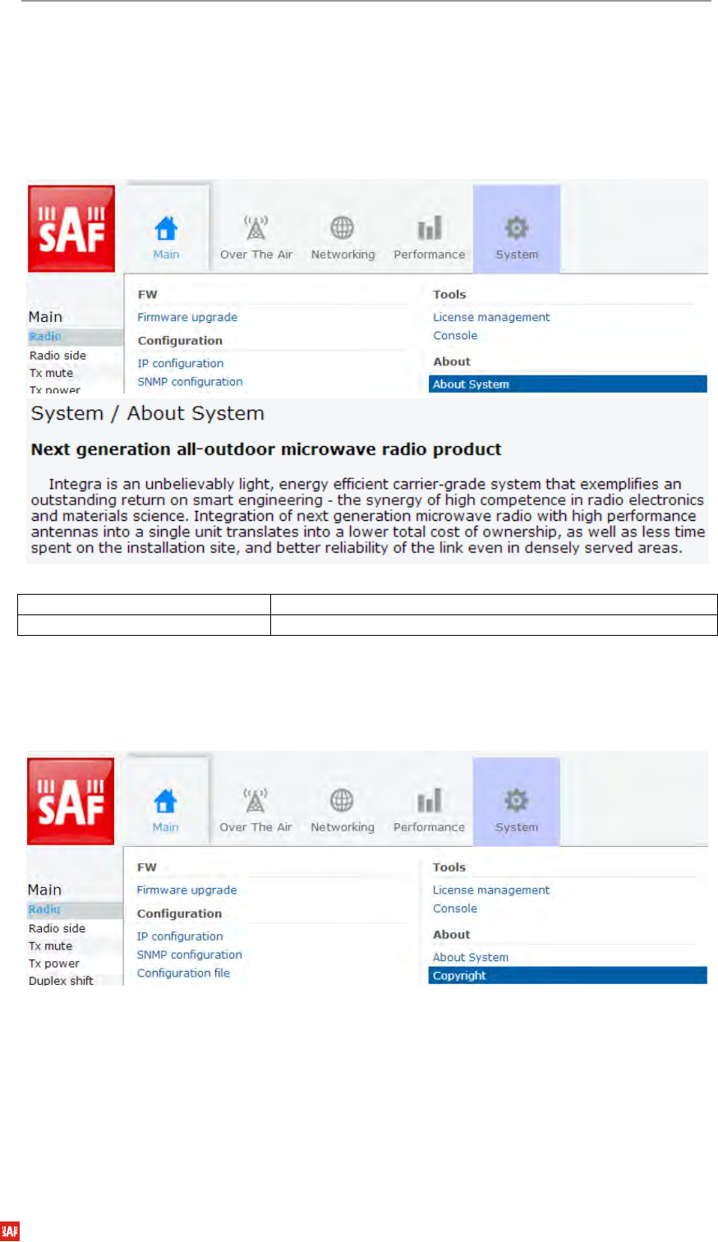Open the Performance bar chart icon in the upper screenshot

(x=430, y=228)
